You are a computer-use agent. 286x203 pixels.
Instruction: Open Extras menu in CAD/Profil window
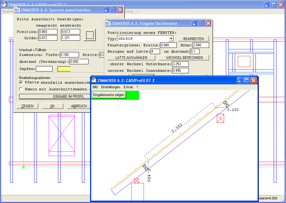coord(128,87)
